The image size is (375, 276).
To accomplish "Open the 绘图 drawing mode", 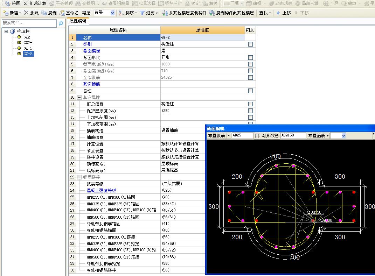I will click(13, 3).
